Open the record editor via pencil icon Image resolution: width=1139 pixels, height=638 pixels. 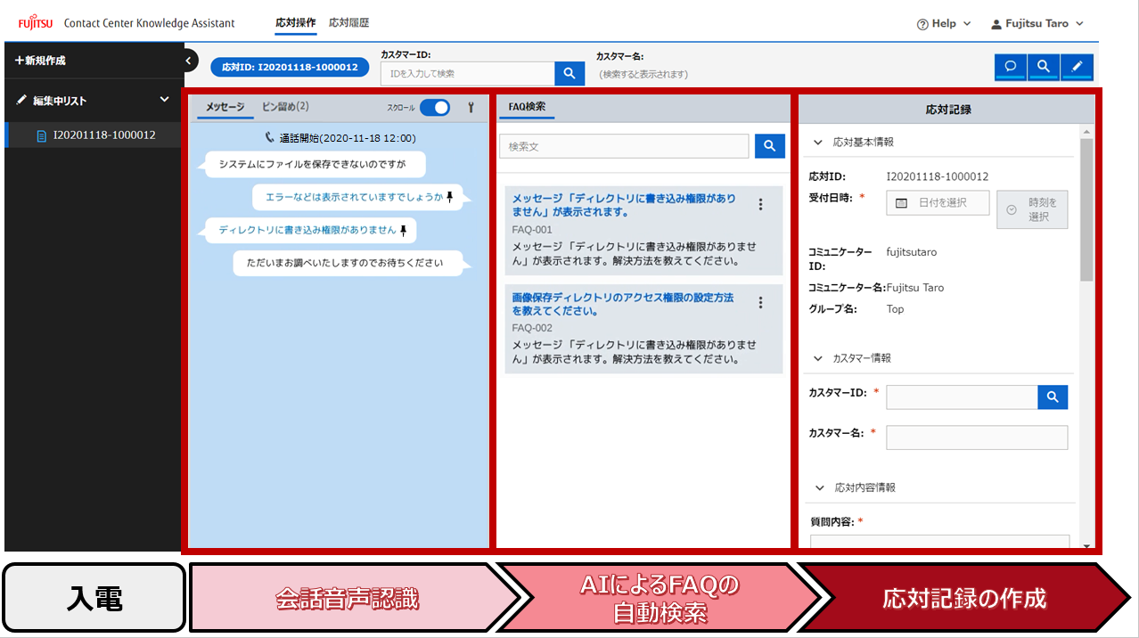point(1077,67)
